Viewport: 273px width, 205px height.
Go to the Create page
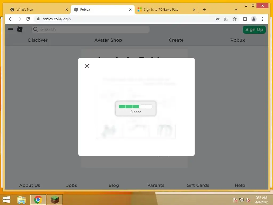pos(176,40)
